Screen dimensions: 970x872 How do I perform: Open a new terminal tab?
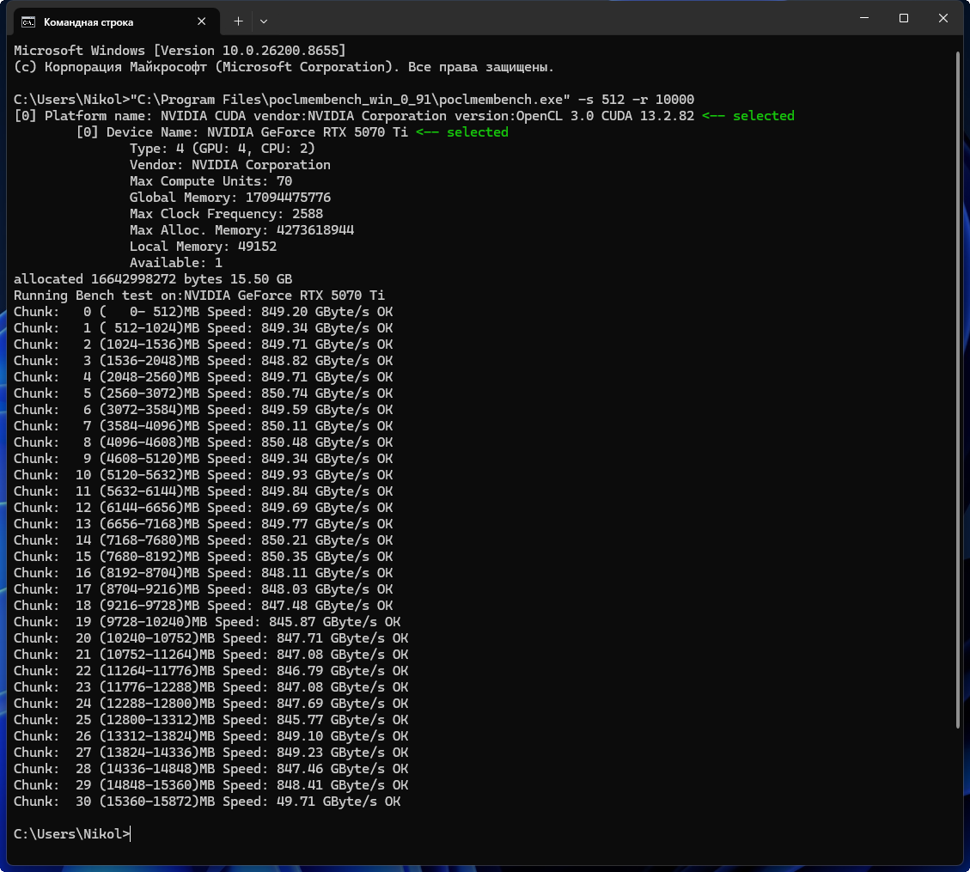[238, 21]
